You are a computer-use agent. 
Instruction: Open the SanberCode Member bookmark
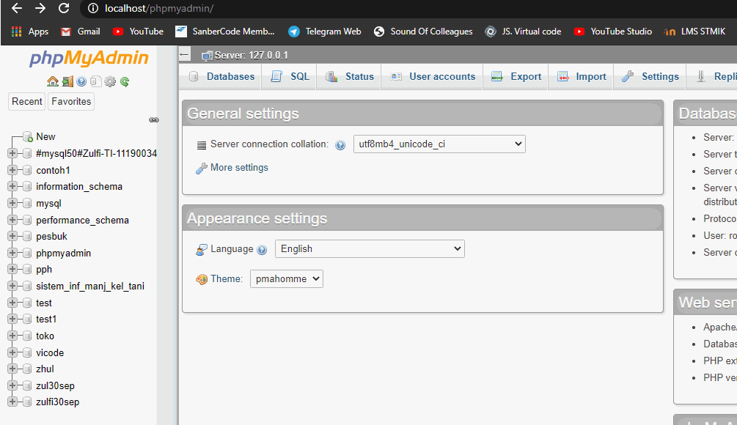coord(225,32)
